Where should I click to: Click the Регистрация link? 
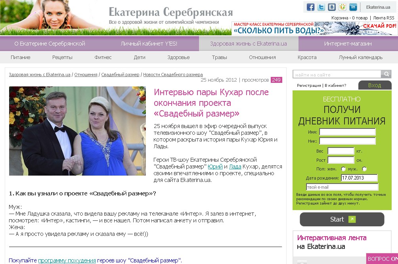click(x=309, y=86)
